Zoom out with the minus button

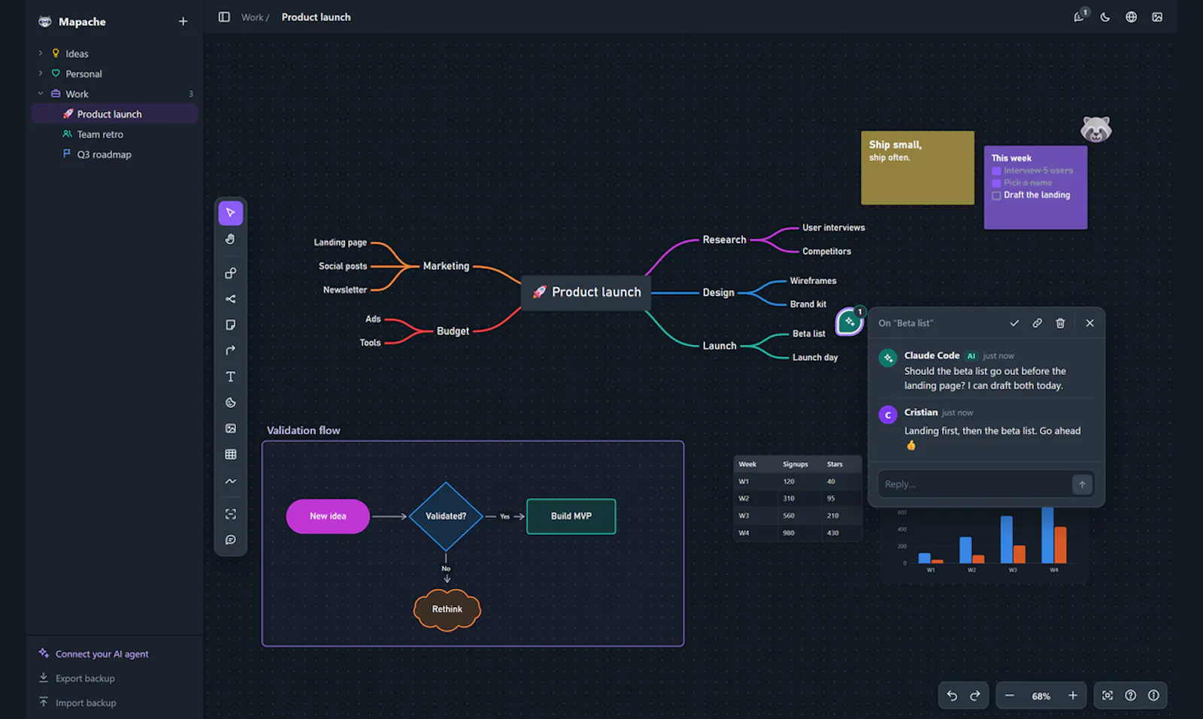1010,696
